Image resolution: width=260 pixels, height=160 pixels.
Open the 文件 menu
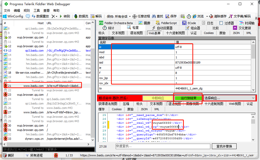7,10
